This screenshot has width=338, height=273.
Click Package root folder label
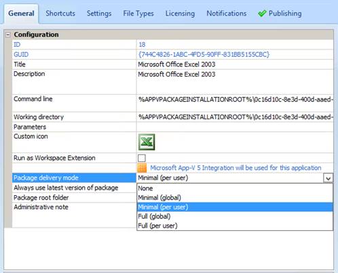pyautogui.click(x=41, y=198)
